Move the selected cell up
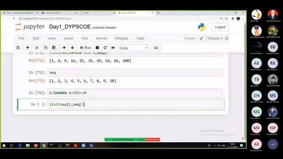Viewport: 283px width, 159px height. tap(64, 48)
